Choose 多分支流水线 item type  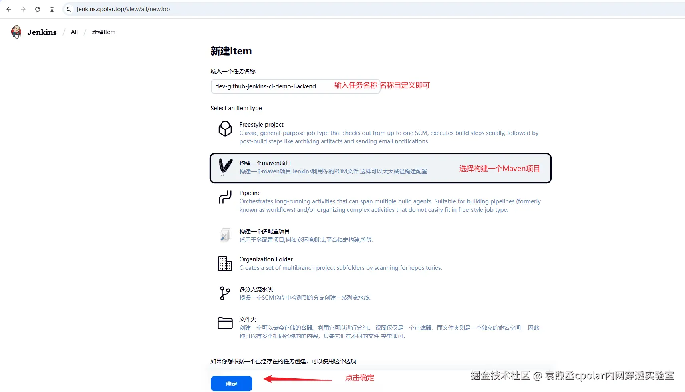[381, 293]
